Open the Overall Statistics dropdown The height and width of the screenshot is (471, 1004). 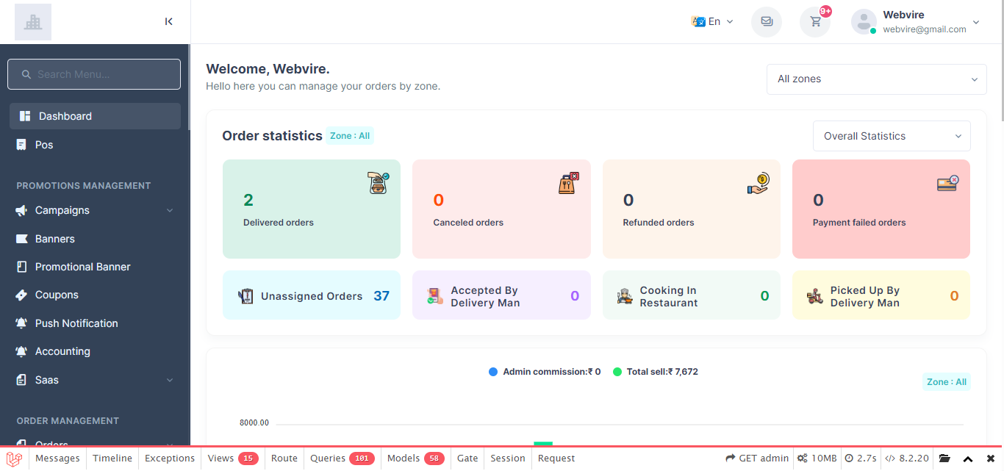[x=892, y=136]
